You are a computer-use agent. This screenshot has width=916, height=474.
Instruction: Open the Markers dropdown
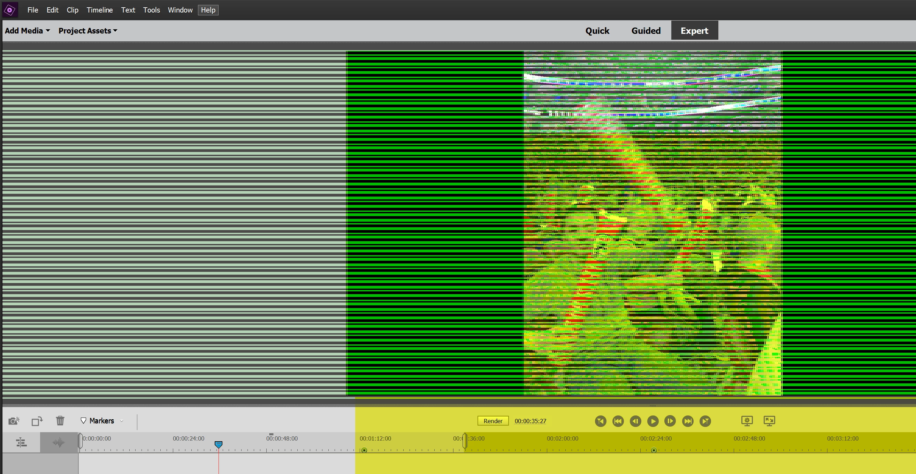pyautogui.click(x=102, y=421)
